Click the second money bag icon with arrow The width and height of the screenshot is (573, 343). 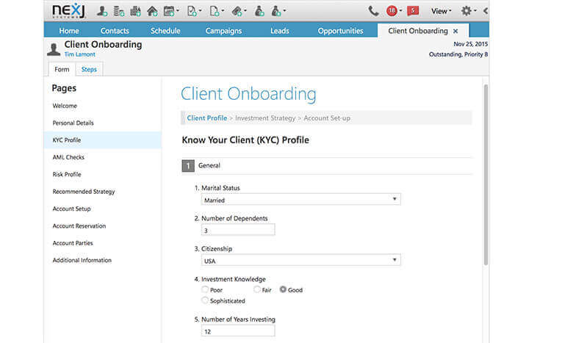tap(276, 11)
